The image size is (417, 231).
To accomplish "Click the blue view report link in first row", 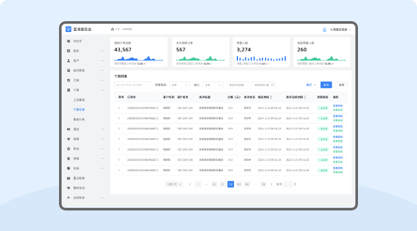I will [x=337, y=106].
